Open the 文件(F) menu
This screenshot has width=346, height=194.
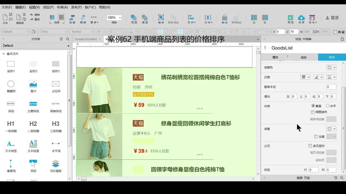click(x=7, y=7)
